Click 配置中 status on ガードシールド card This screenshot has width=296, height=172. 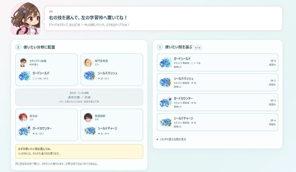[272, 65]
